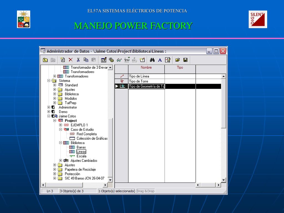Image resolution: width=284 pixels, height=213 pixels.
Task: Click tree panel scroll-left arrow
Action: pos(43,185)
